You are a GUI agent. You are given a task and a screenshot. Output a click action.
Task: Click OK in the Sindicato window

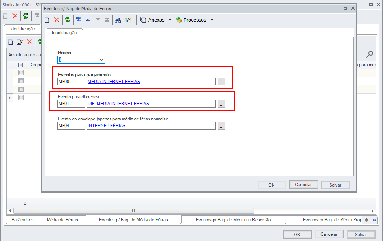[297, 234]
